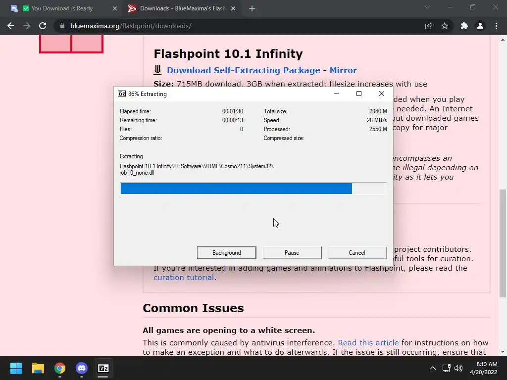Click the Common Issues heading
This screenshot has width=507, height=380.
pyautogui.click(x=193, y=308)
